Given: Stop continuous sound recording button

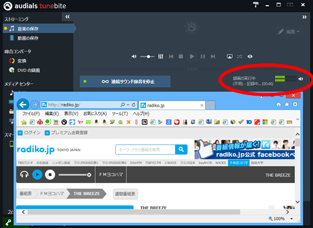Looking at the screenshot, I should [x=125, y=81].
